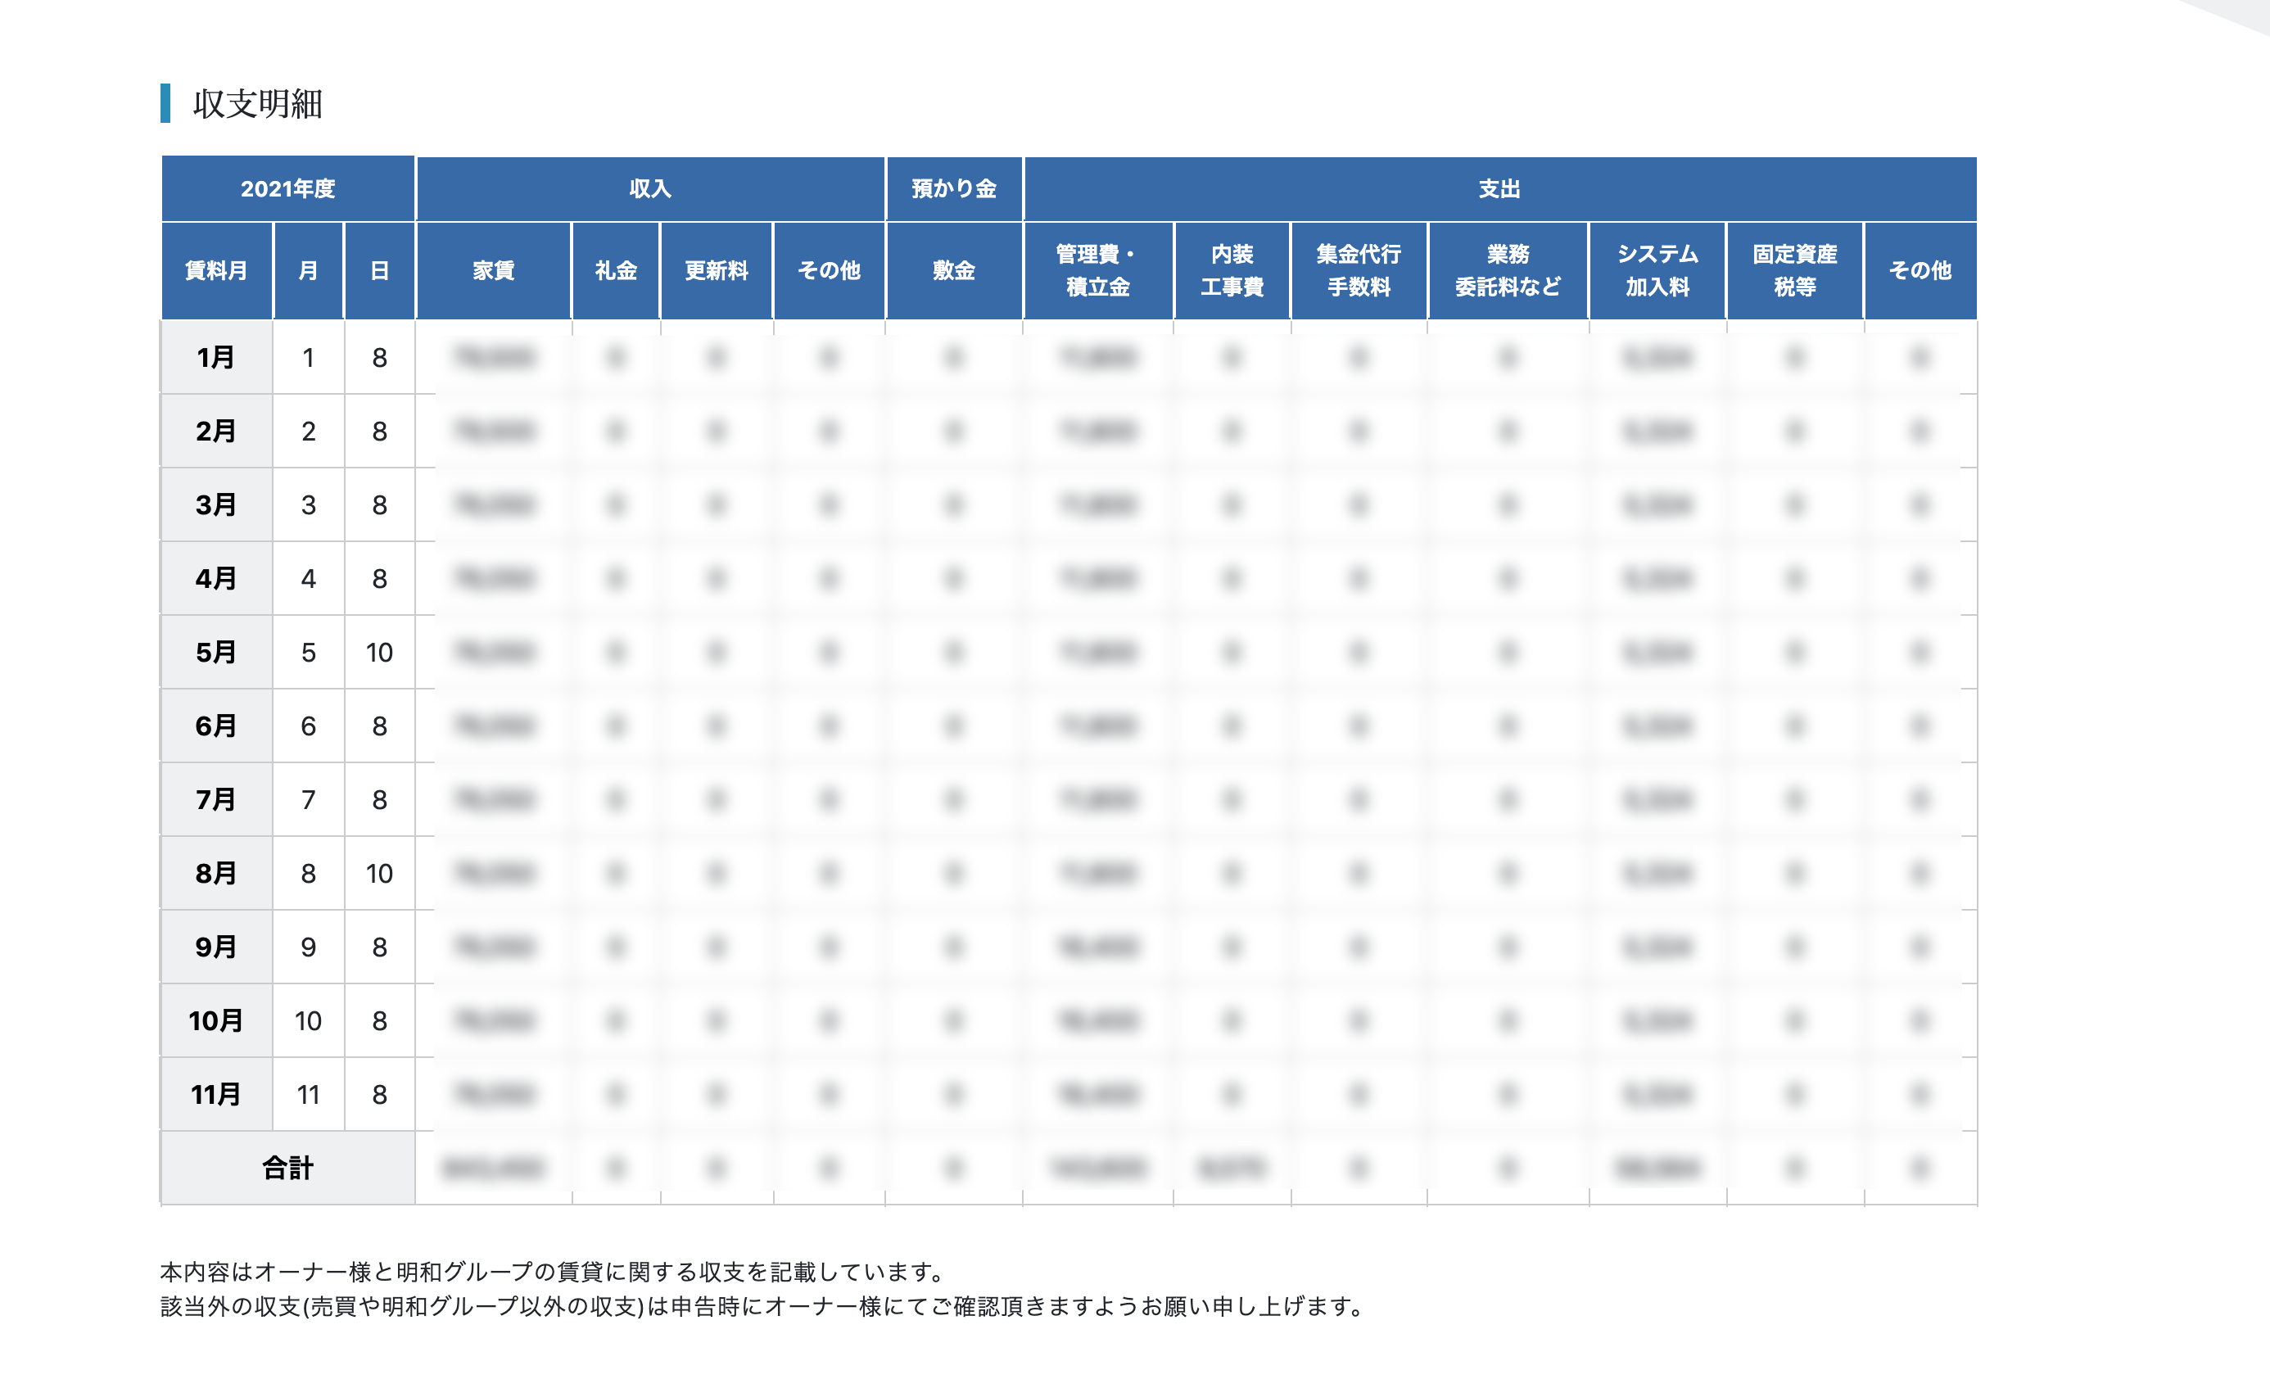The width and height of the screenshot is (2270, 1379).
Task: Select the システム加入料 column header
Action: tap(1657, 270)
